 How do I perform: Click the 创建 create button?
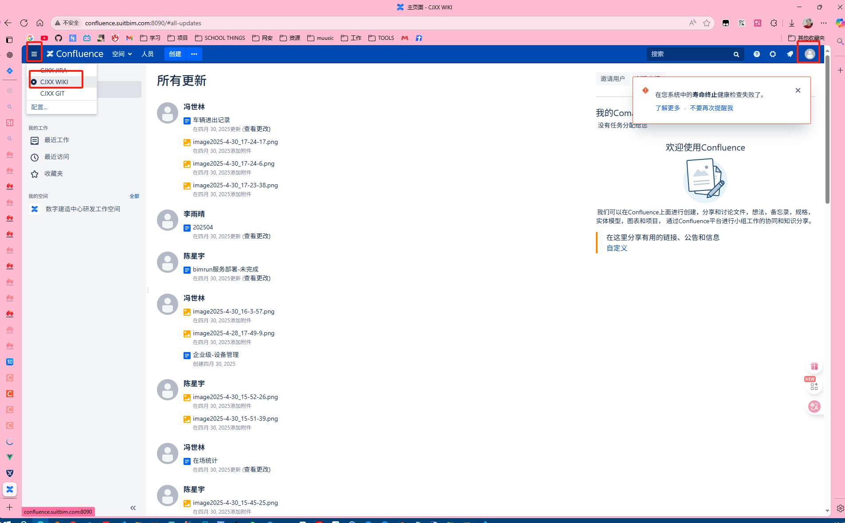[x=175, y=54]
